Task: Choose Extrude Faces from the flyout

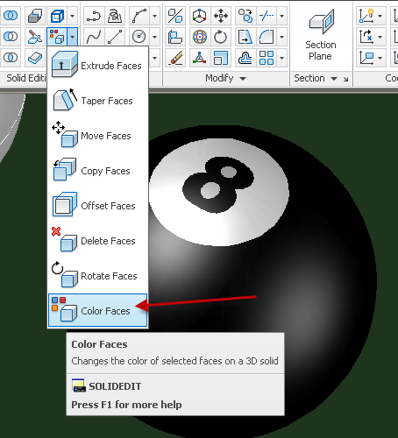Action: click(97, 65)
